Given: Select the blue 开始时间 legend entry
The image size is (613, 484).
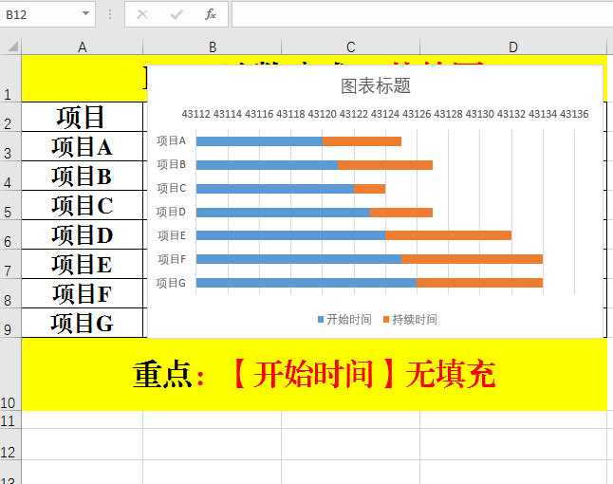Looking at the screenshot, I should click(x=344, y=320).
